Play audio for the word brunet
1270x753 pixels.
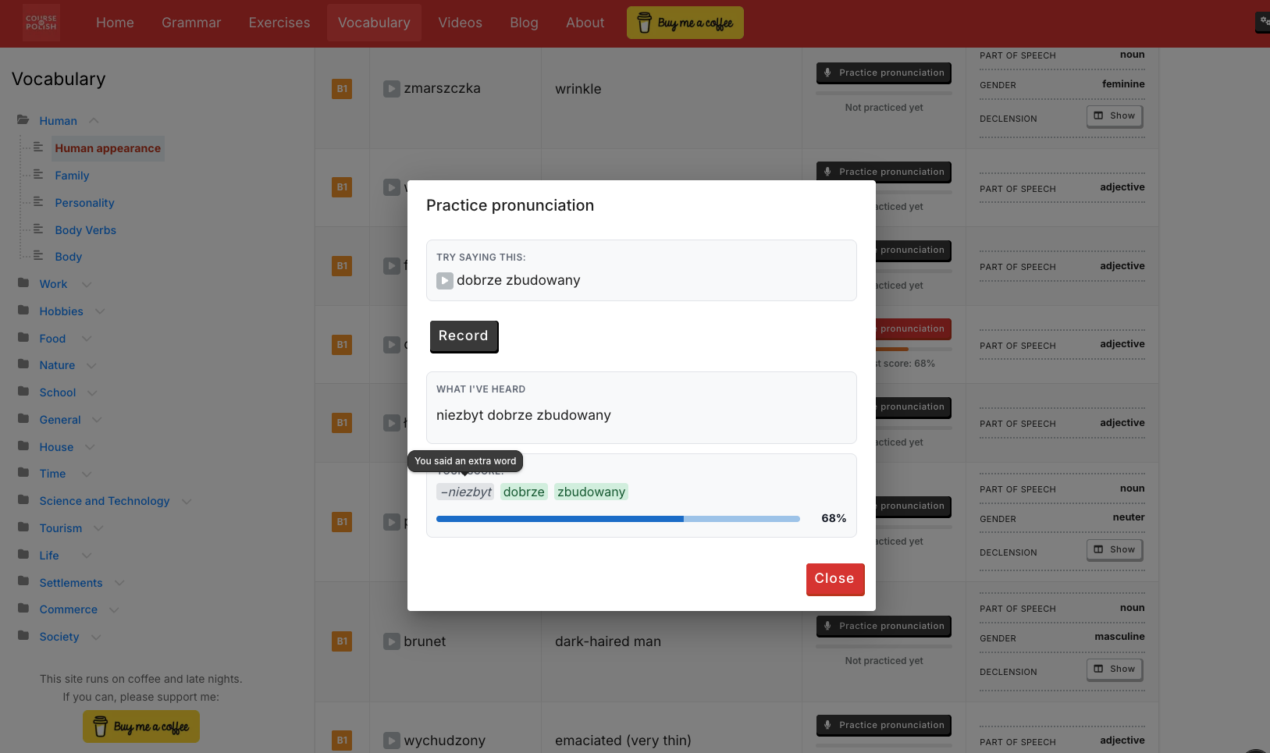(x=392, y=642)
